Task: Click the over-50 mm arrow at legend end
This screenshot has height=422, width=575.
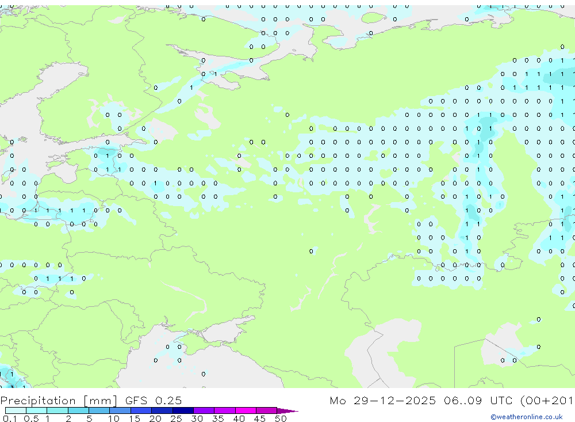Action: (x=287, y=410)
